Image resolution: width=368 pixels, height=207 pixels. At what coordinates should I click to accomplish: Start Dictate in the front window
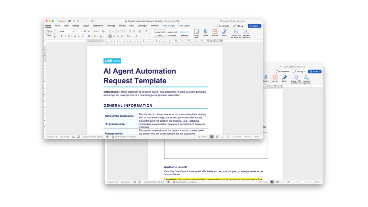pyautogui.click(x=205, y=33)
